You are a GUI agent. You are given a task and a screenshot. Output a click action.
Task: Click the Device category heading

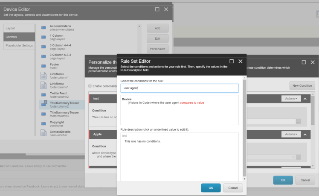tap(127, 99)
